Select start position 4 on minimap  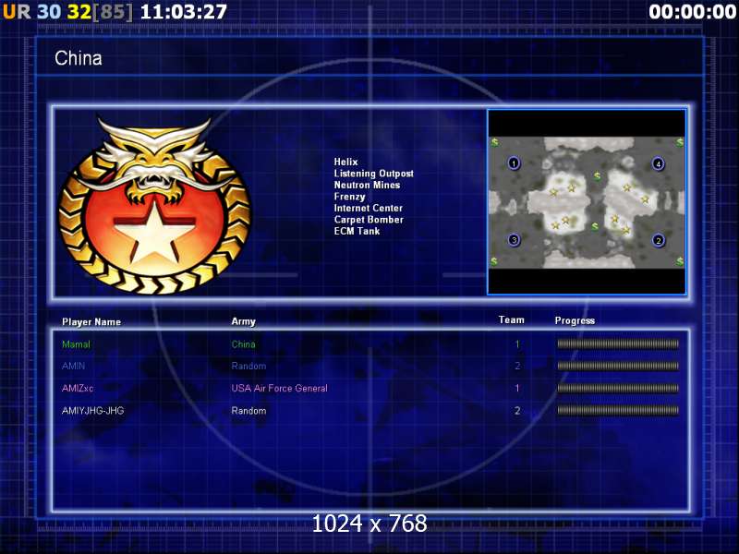pyautogui.click(x=659, y=164)
